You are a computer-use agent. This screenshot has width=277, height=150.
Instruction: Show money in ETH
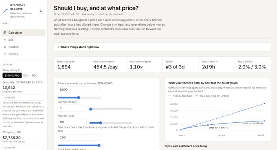click(x=26, y=75)
